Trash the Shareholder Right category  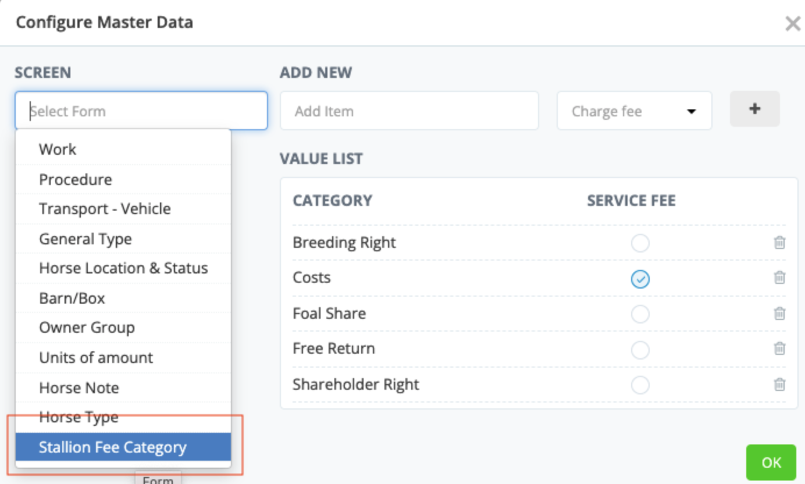[779, 385]
